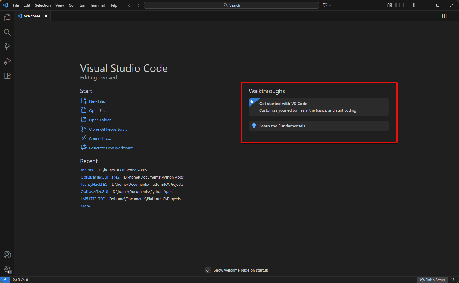Open the File menu

16,5
